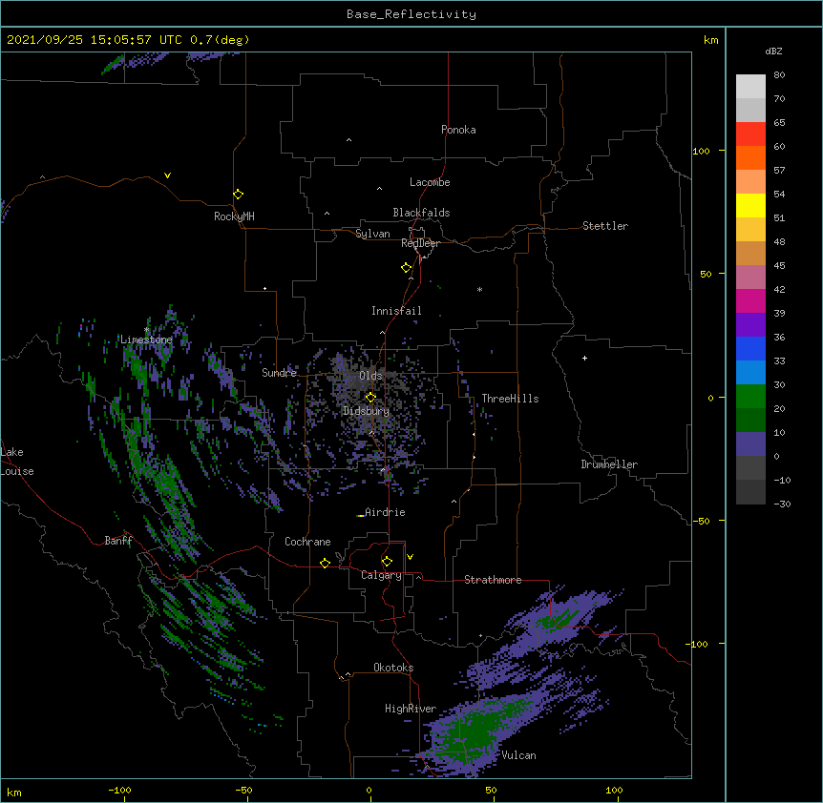Screen dimensions: 823x803
Task: Select the slate violet swatch in dBZ legend
Action: pos(750,444)
